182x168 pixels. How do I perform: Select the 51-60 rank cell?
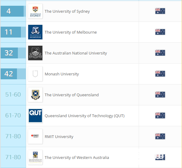point(13,94)
